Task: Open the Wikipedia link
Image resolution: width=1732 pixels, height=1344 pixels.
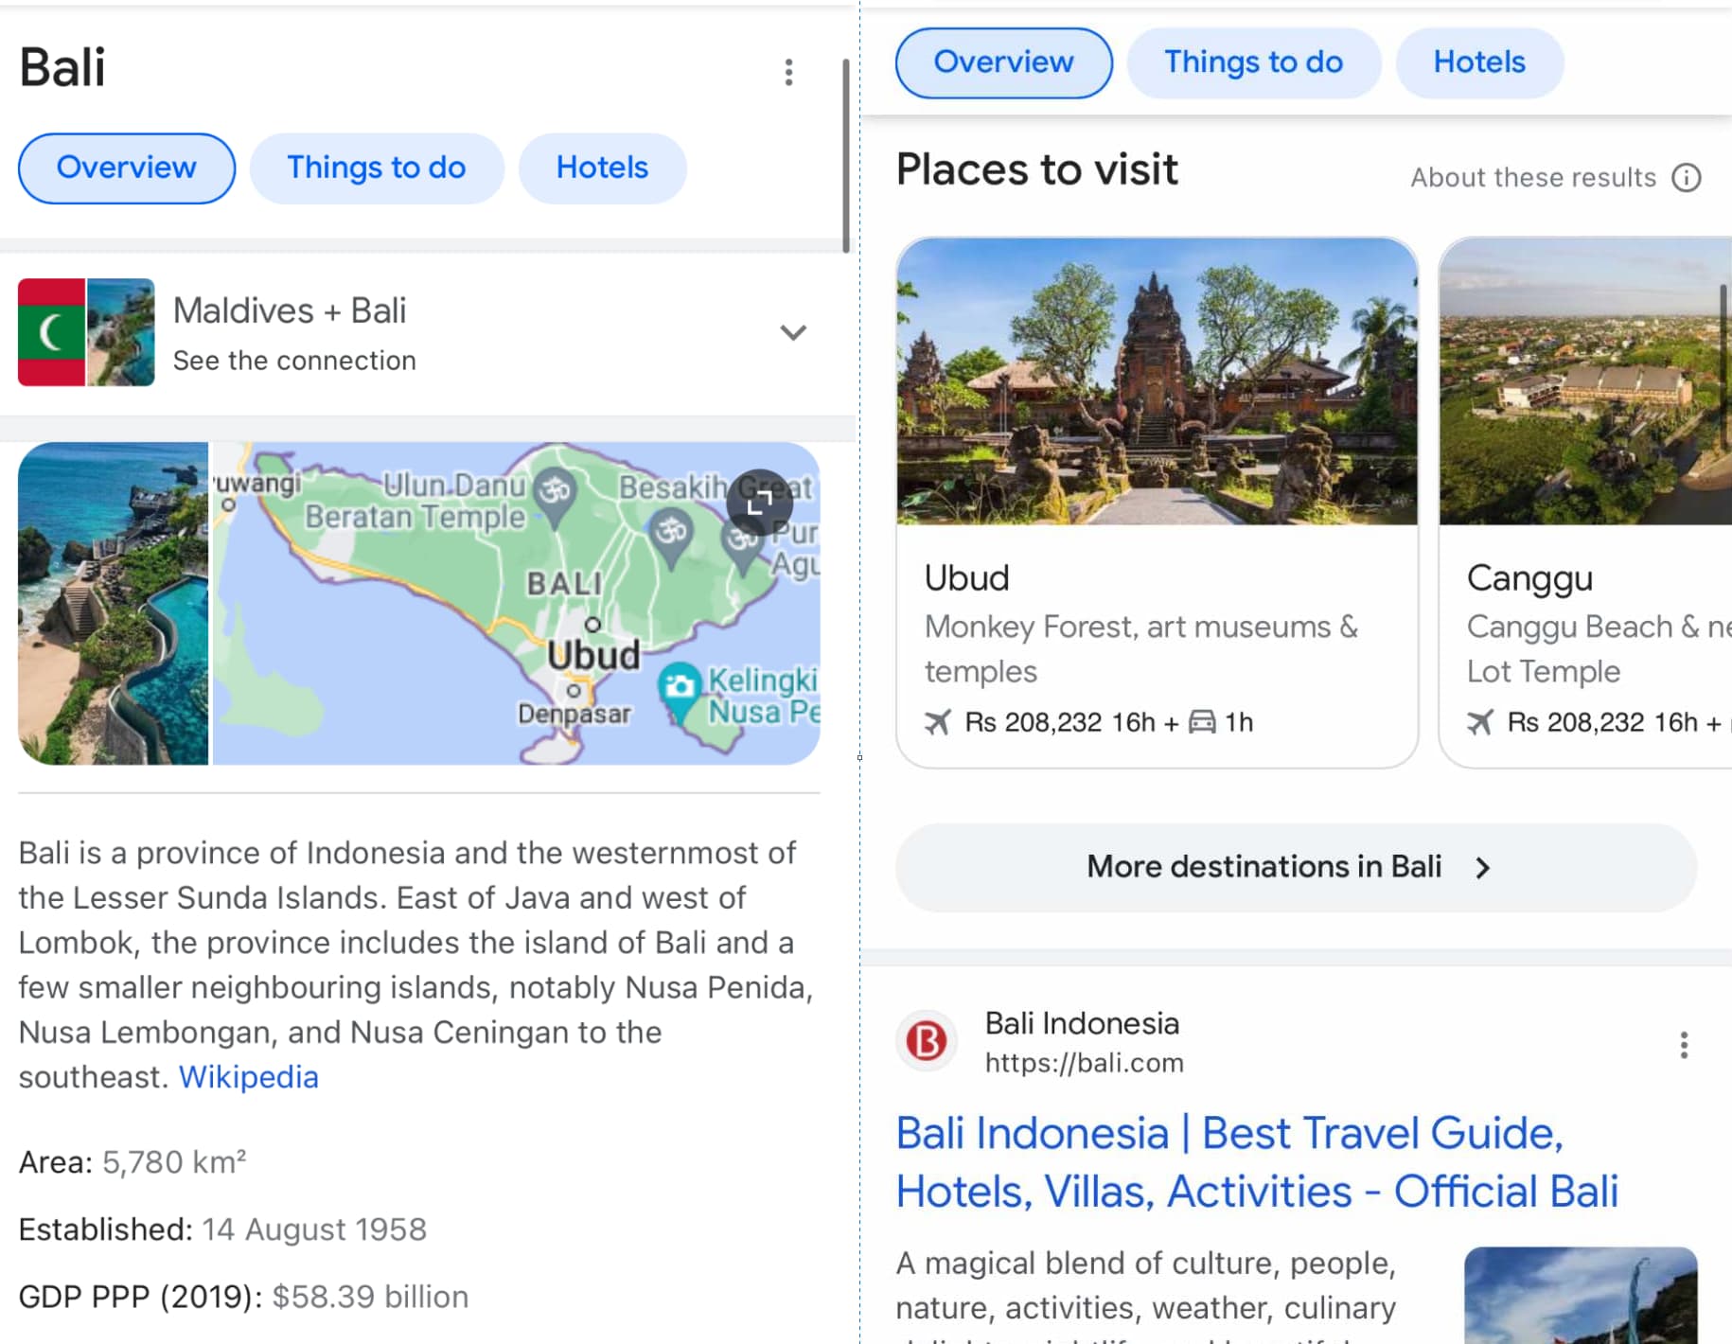Action: tap(248, 1077)
